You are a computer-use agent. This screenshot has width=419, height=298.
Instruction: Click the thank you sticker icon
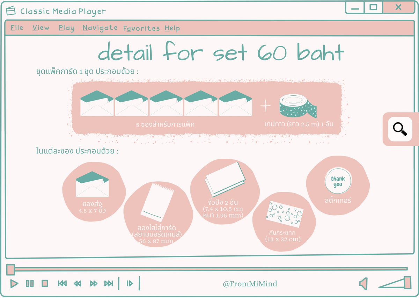338,181
